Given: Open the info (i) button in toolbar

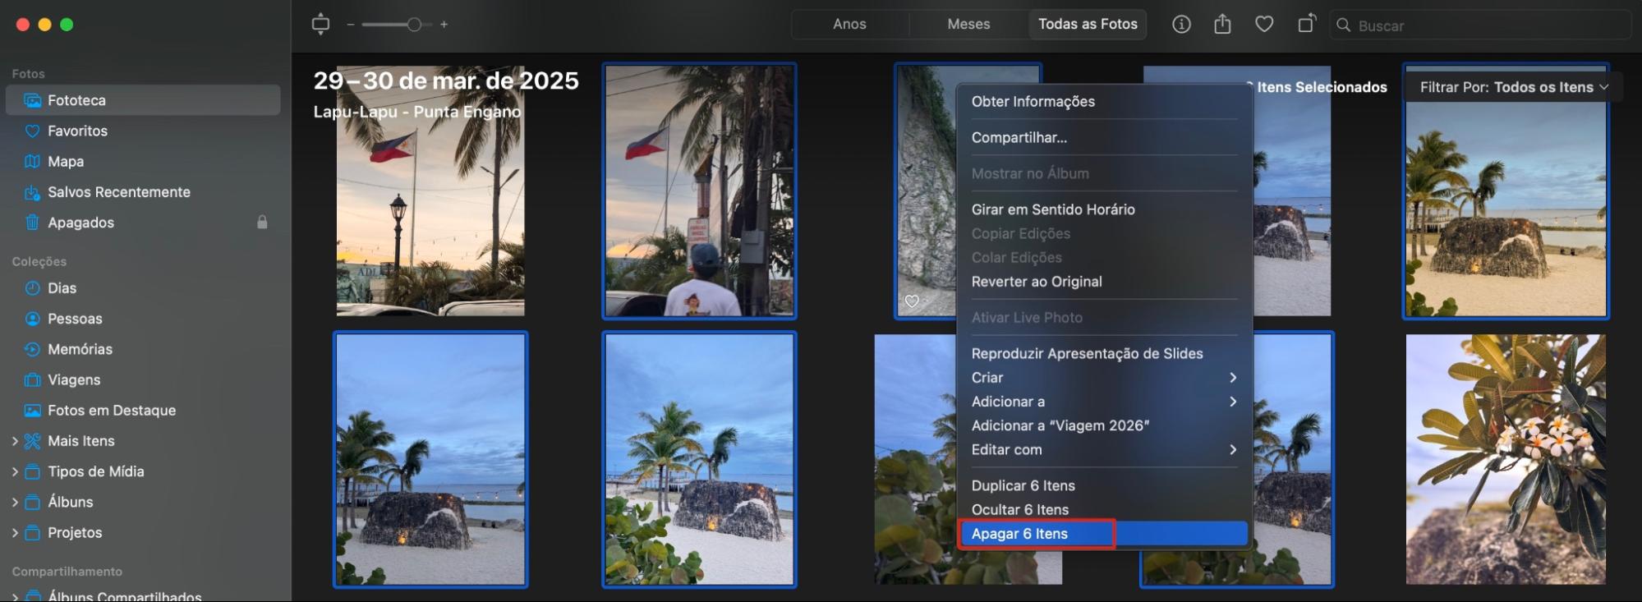Looking at the screenshot, I should [1181, 25].
